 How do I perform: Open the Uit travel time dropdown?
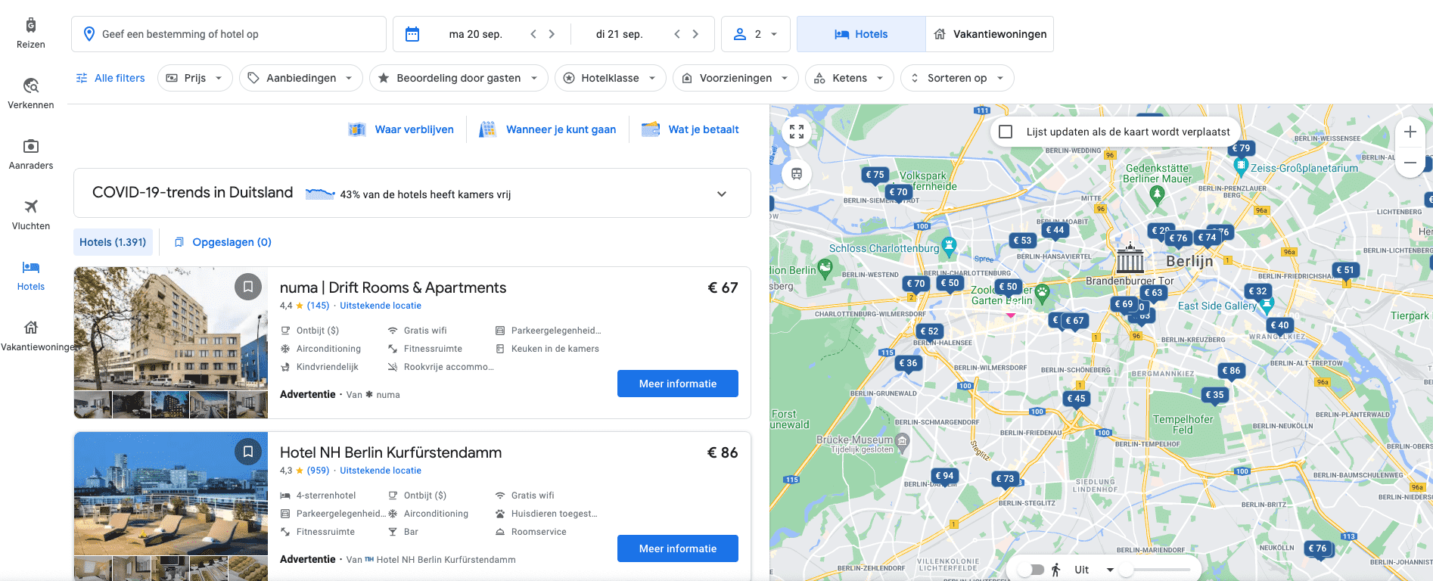point(1094,570)
